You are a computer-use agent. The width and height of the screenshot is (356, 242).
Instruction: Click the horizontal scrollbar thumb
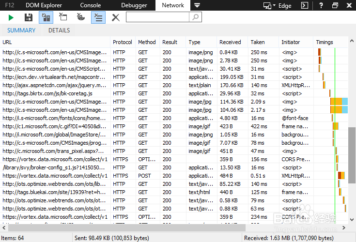127,227
